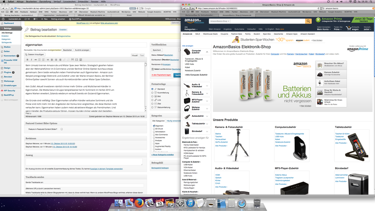The image size is (375, 211).
Task: Click Speichern draft button
Action: pyautogui.click(x=157, y=50)
